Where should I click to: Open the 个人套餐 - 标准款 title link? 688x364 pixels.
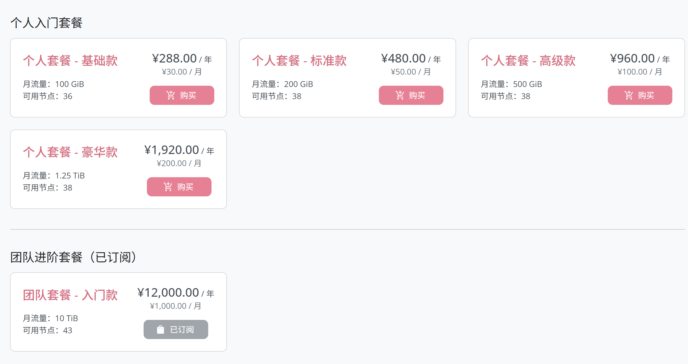coord(299,60)
